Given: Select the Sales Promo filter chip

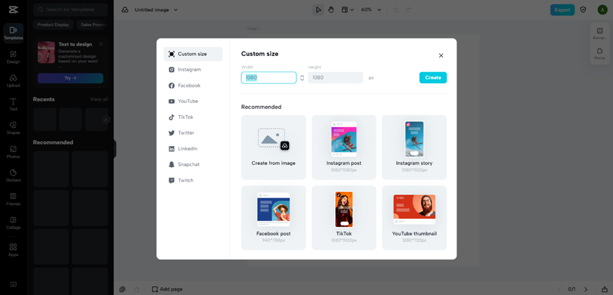Looking at the screenshot, I should (x=92, y=25).
